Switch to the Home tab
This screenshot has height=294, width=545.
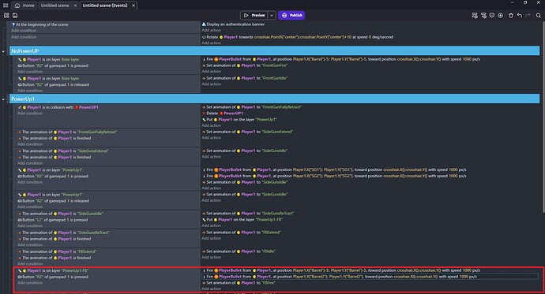(24, 6)
